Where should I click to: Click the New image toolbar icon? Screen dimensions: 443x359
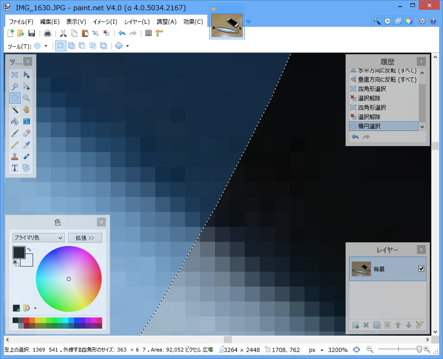(10, 34)
